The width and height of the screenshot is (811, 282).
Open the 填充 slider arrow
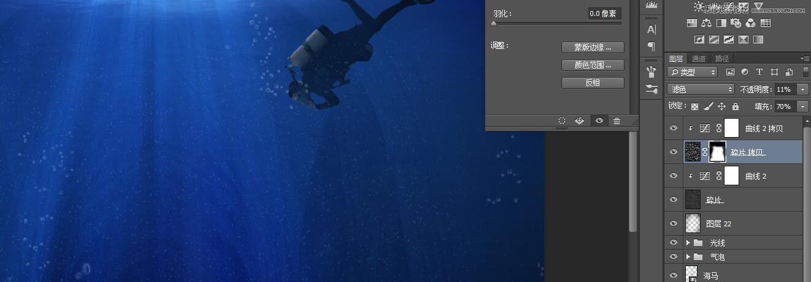tap(803, 106)
